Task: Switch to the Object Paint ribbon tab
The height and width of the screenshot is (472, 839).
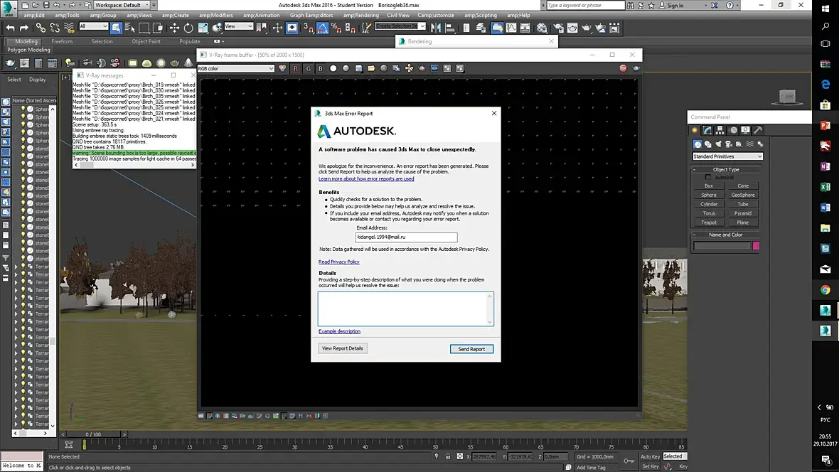Action: pyautogui.click(x=146, y=41)
